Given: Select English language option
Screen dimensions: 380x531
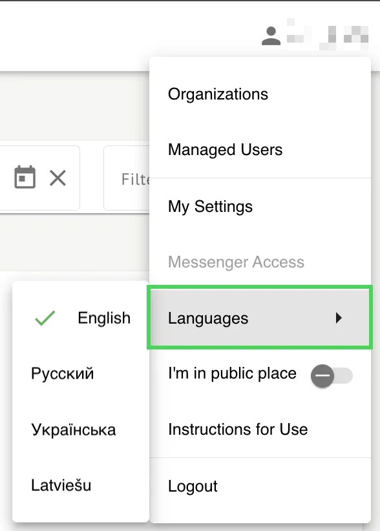Looking at the screenshot, I should coord(81,318).
